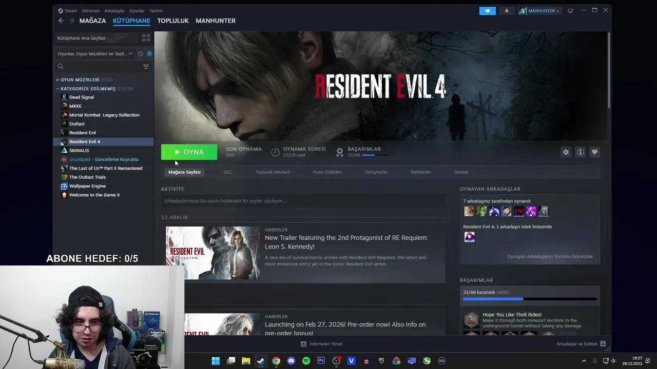Open the Arkadaşlar menu

[x=114, y=11]
